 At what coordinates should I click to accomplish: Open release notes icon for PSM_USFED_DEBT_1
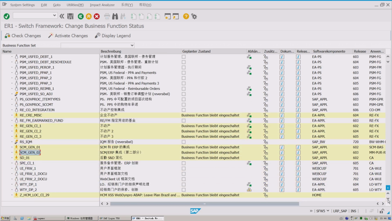coord(298,57)
